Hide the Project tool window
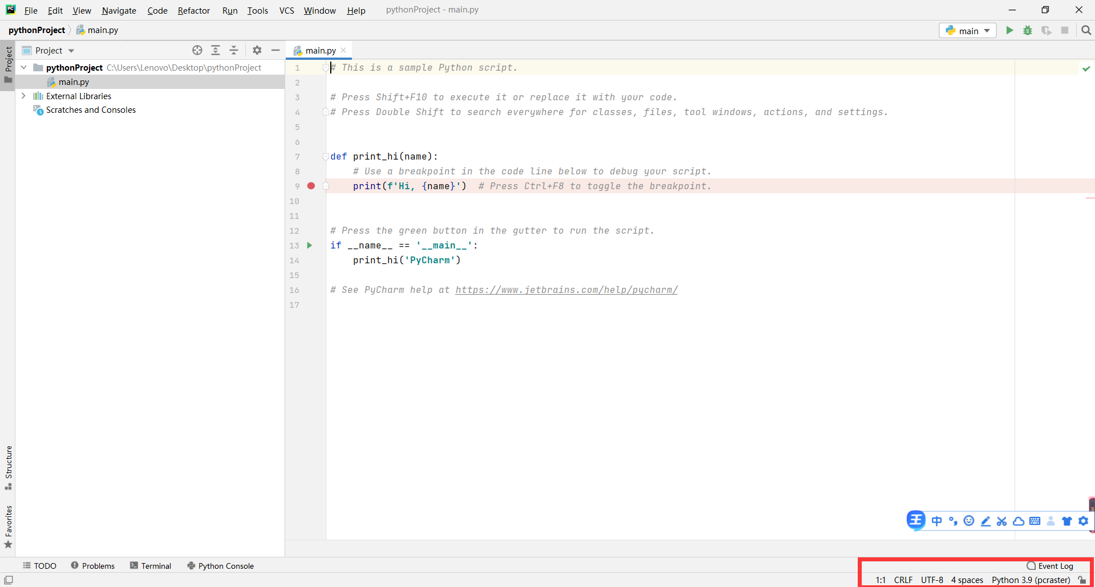1095x587 pixels. (x=275, y=50)
